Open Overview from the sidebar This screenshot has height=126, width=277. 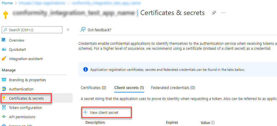16,40
